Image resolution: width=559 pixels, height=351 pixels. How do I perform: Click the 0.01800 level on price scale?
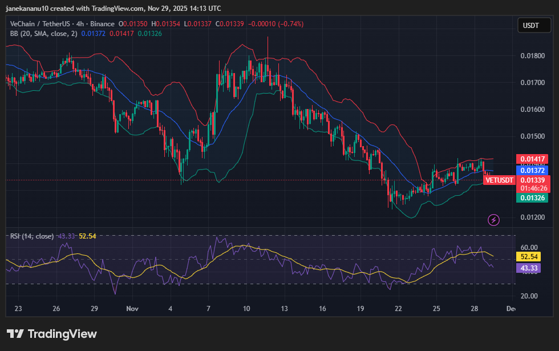point(532,56)
